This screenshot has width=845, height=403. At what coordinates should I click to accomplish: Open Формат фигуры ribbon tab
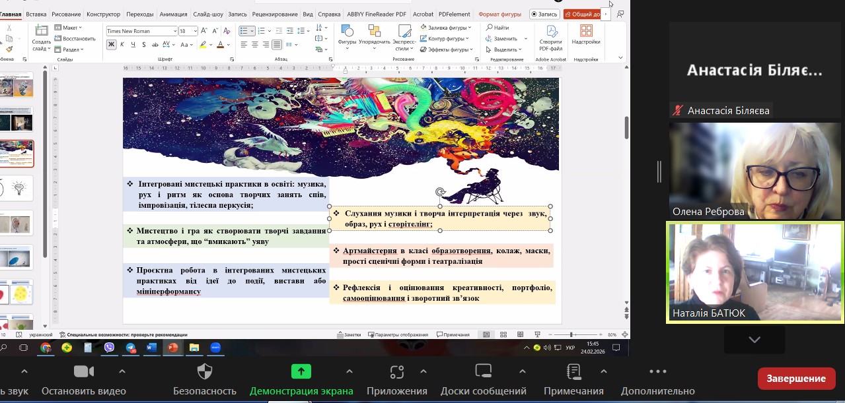pos(499,14)
